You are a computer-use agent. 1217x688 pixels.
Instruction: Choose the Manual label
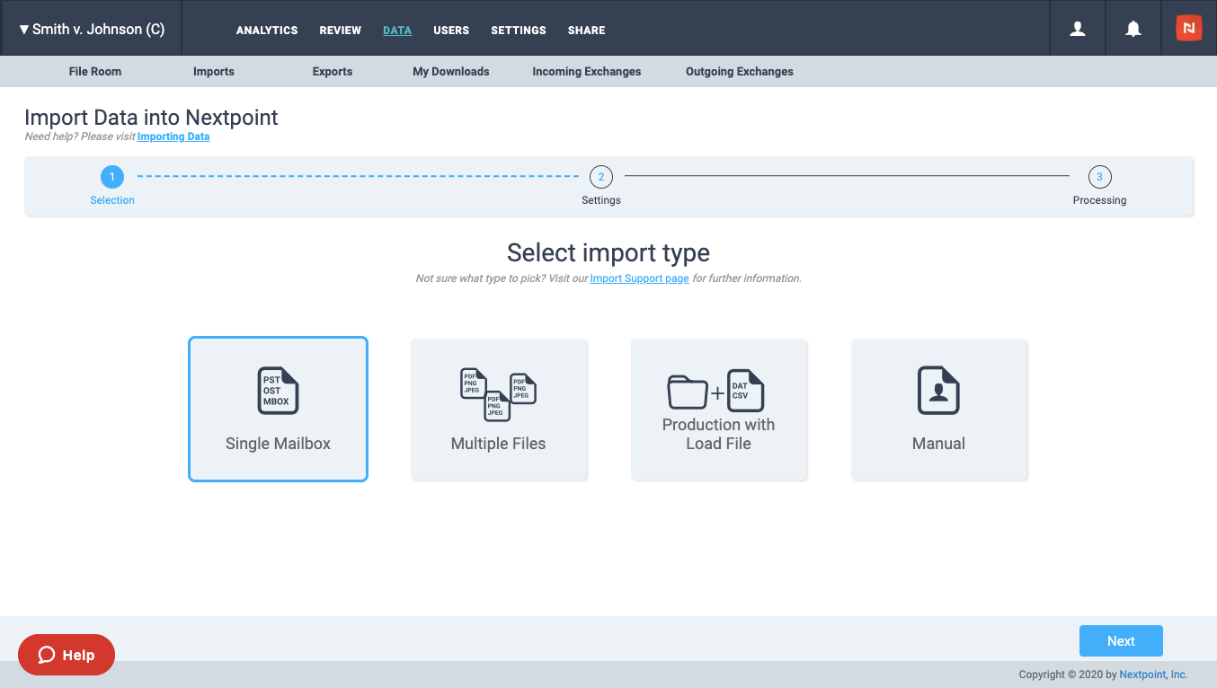point(938,444)
